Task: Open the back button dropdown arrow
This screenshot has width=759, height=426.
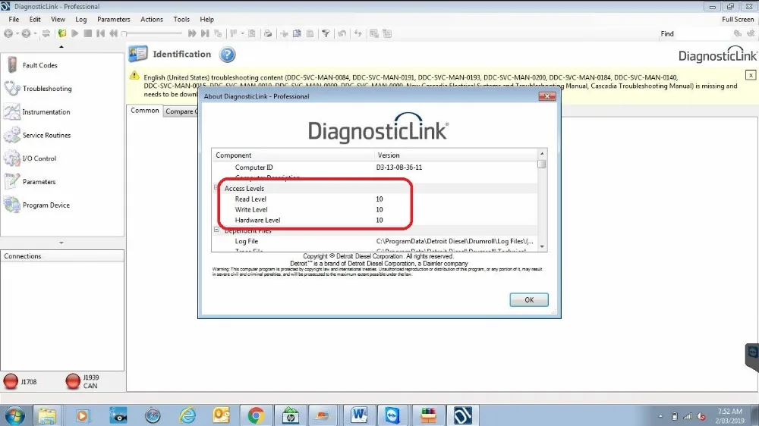Action: 17,33
